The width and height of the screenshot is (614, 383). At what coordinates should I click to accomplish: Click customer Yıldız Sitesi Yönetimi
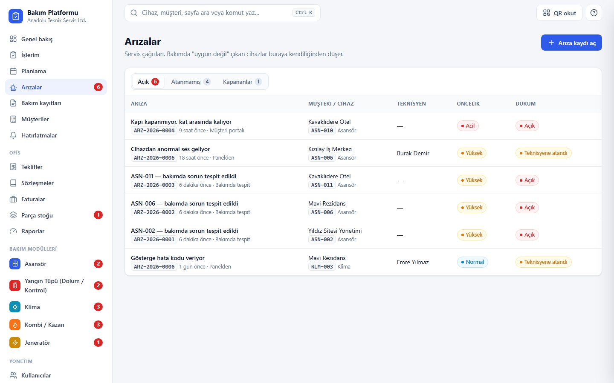[335, 231]
